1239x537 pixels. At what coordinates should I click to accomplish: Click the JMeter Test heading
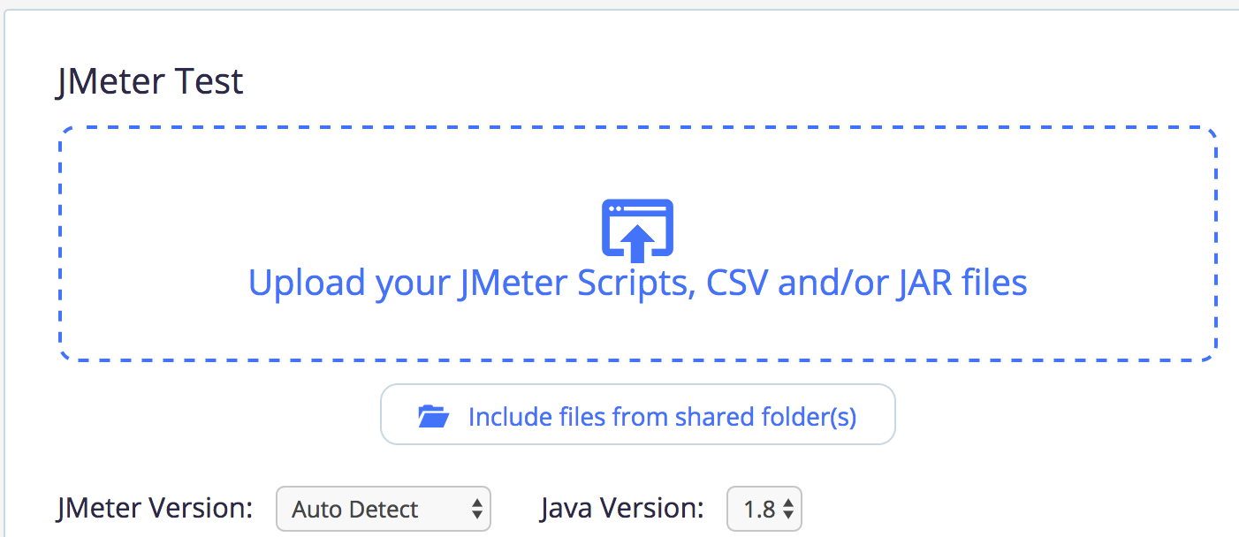149,82
